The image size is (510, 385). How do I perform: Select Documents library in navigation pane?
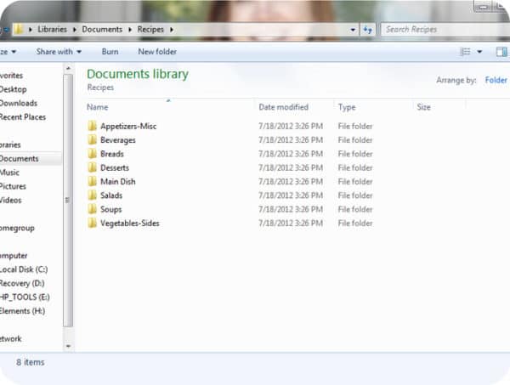[x=19, y=158]
